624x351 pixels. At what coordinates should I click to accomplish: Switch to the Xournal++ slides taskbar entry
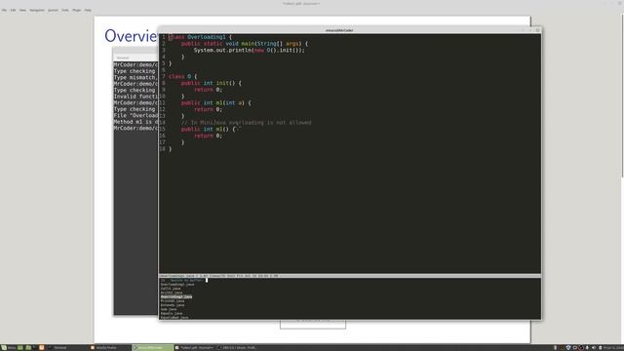pyautogui.click(x=195, y=347)
